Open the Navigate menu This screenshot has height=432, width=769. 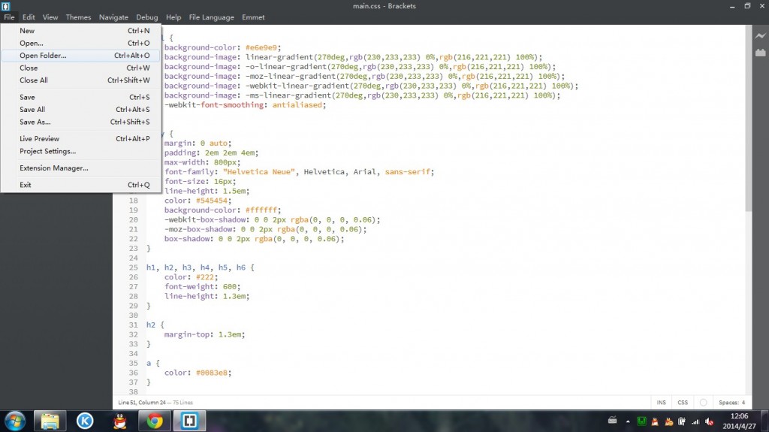(x=113, y=17)
